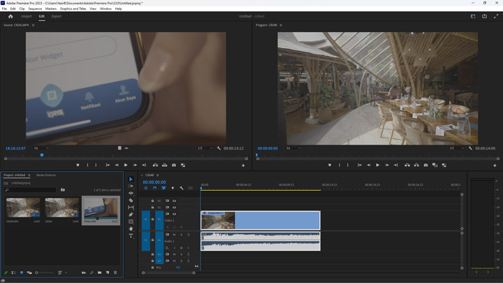Select the Hand tool
Screen dimensions: 503x283
(131, 228)
